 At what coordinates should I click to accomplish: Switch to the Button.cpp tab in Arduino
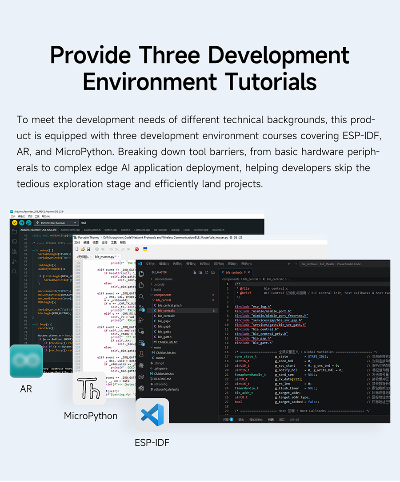tap(111, 230)
